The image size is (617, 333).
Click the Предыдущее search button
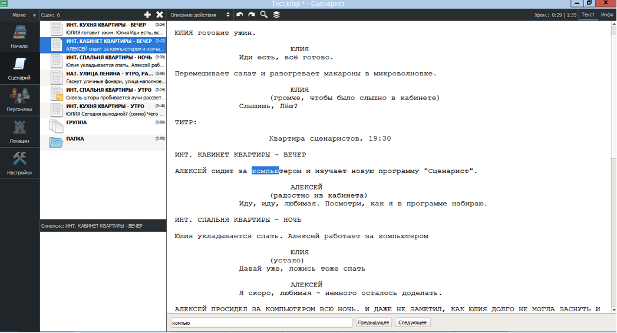click(x=374, y=322)
